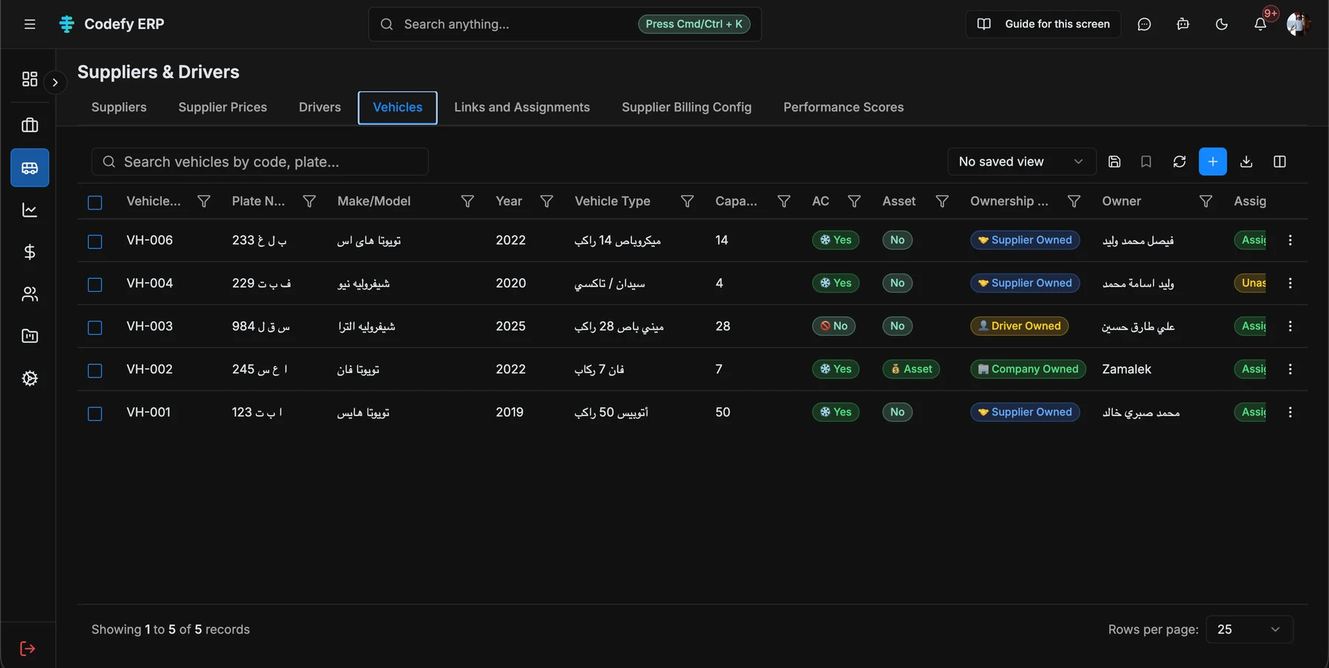Open row actions menu for VH-004

tap(1290, 283)
